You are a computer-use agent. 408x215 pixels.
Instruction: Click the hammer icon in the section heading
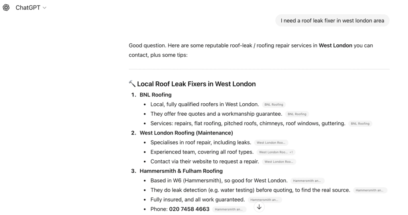point(132,84)
